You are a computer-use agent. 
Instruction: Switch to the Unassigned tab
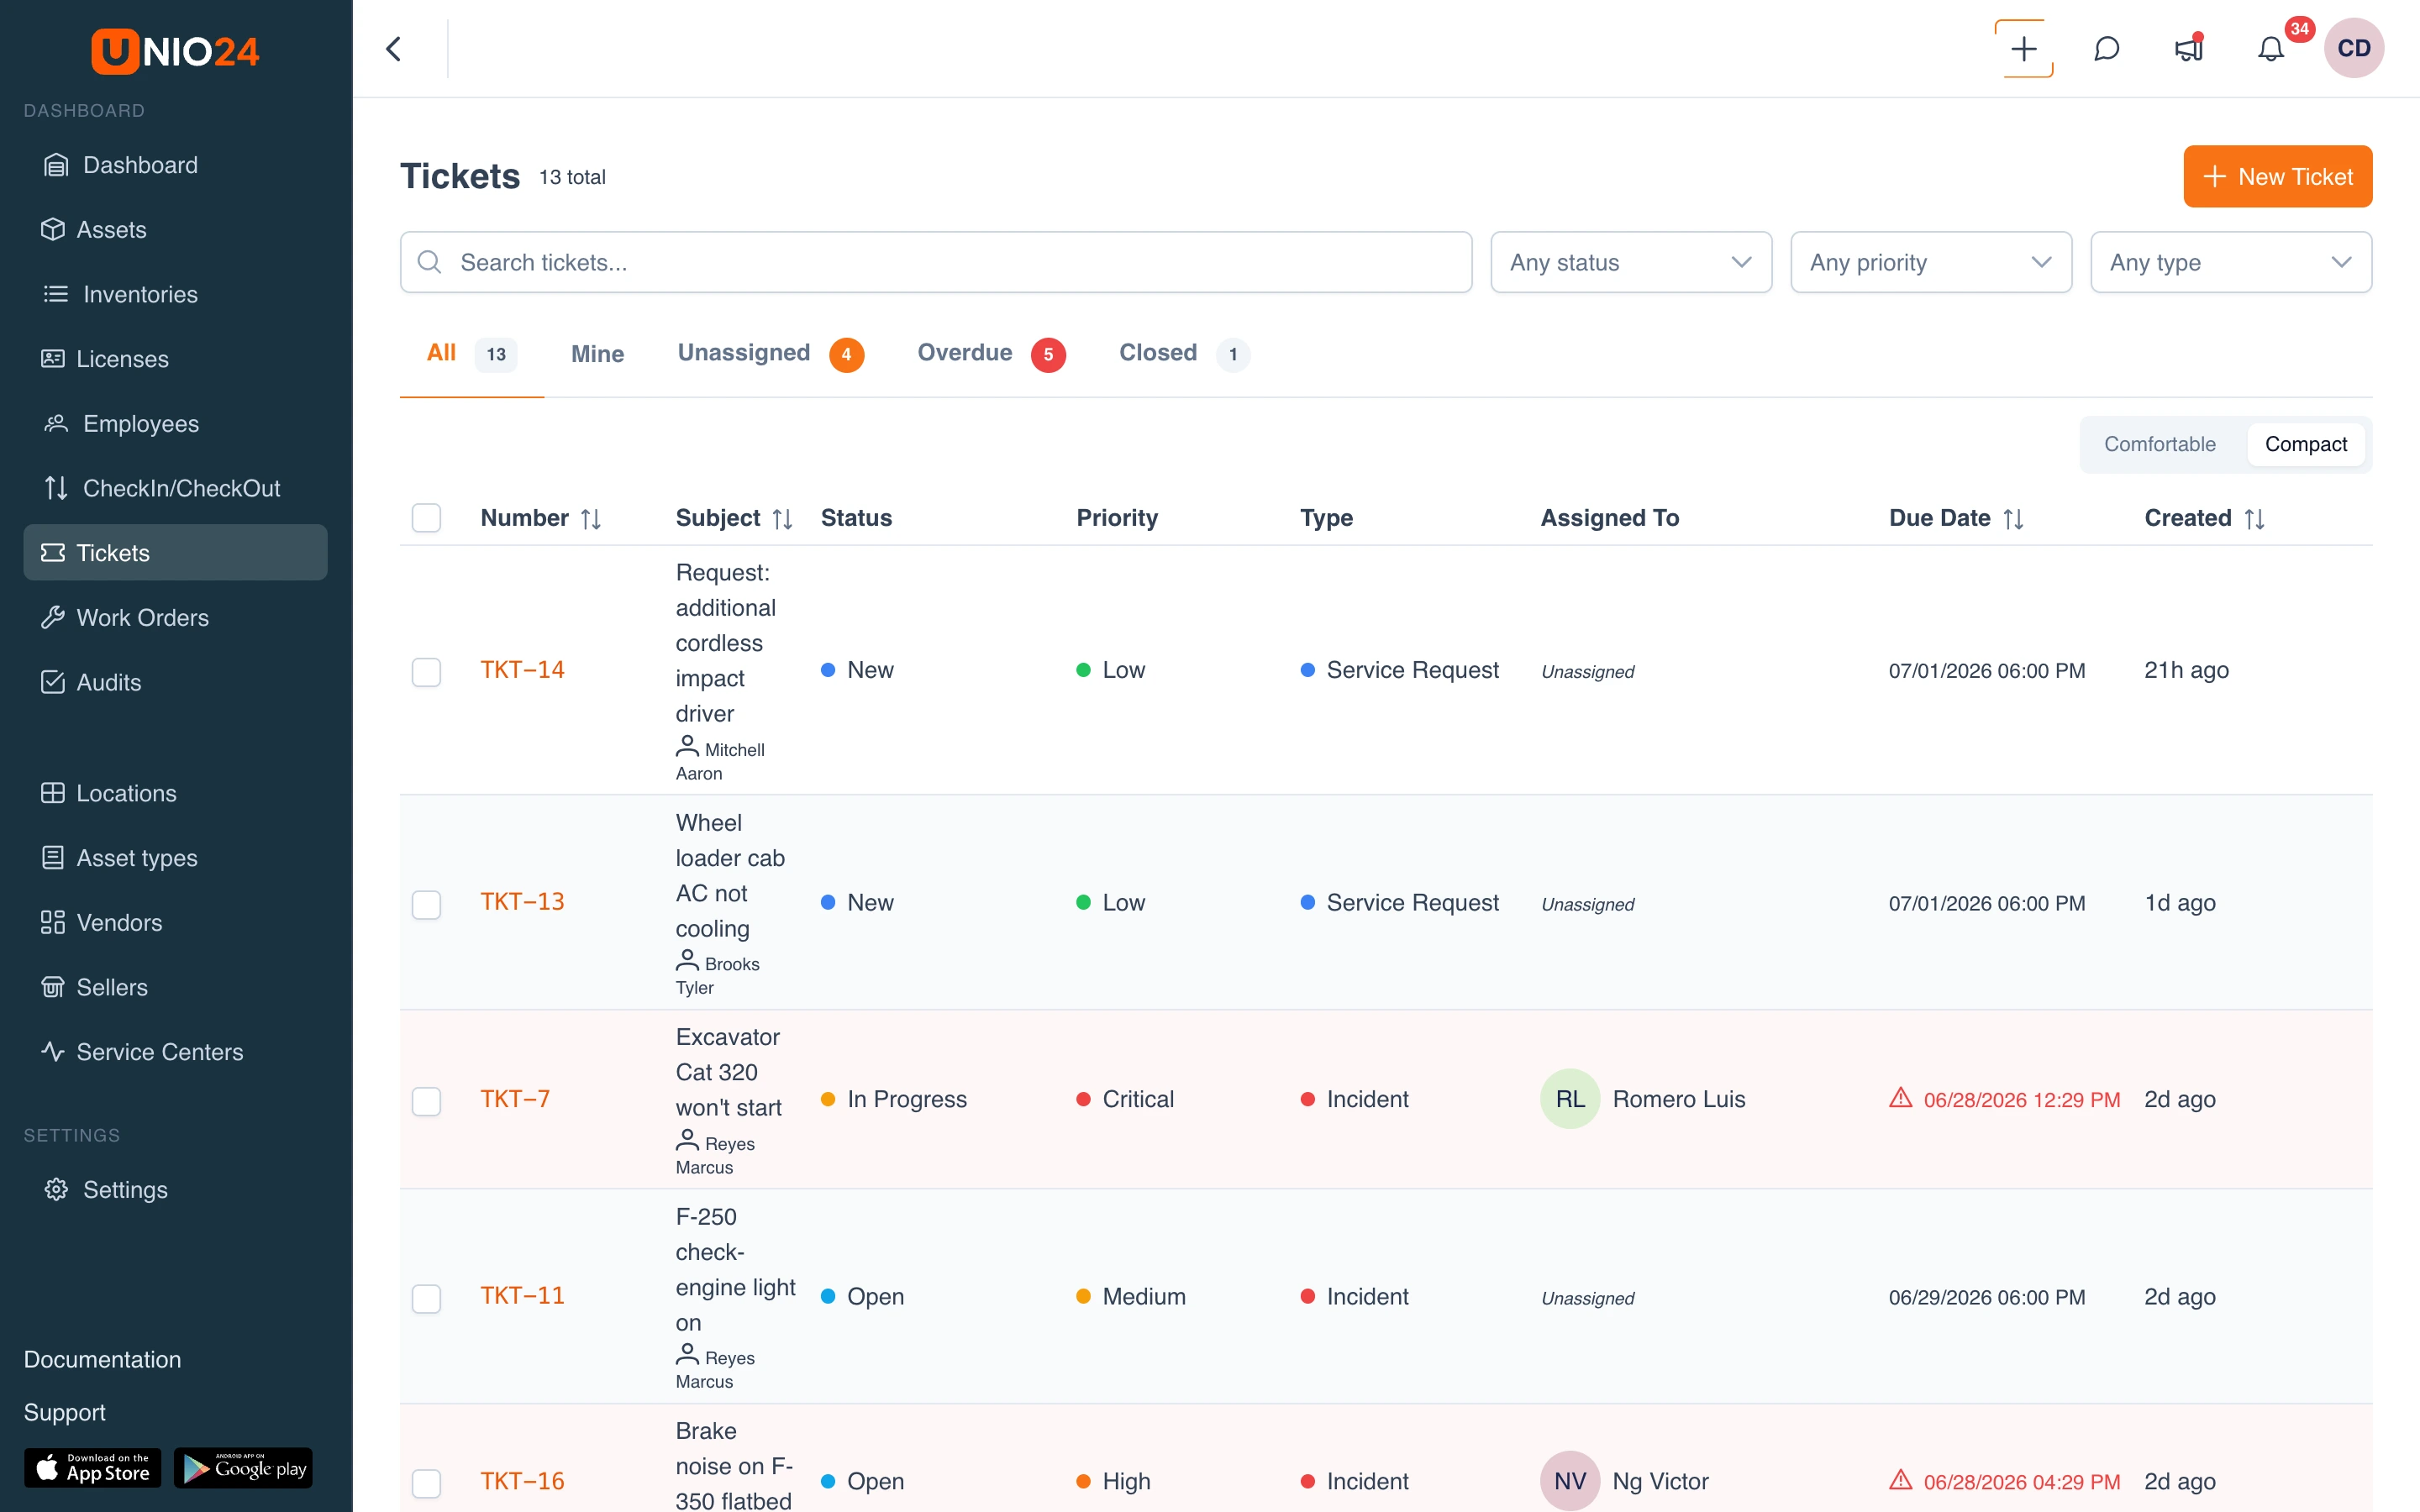coord(770,353)
